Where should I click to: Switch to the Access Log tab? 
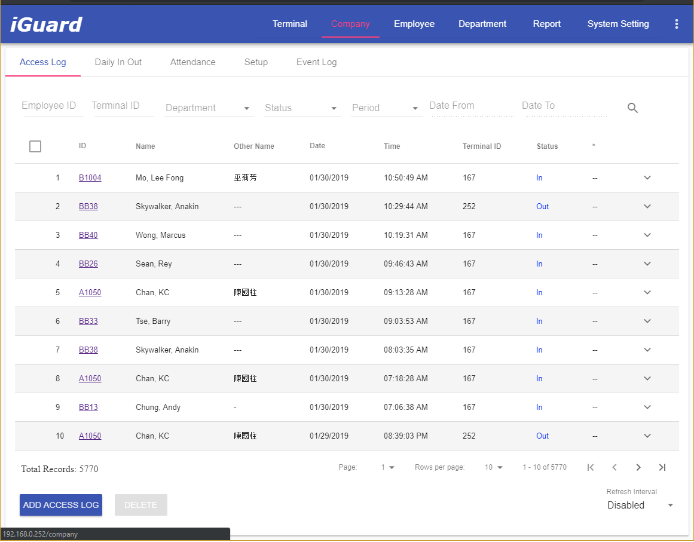(x=43, y=62)
